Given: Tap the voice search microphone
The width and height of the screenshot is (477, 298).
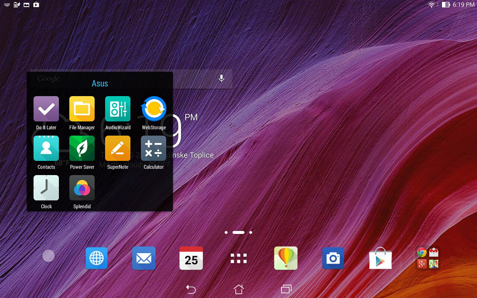Looking at the screenshot, I should click(x=221, y=79).
